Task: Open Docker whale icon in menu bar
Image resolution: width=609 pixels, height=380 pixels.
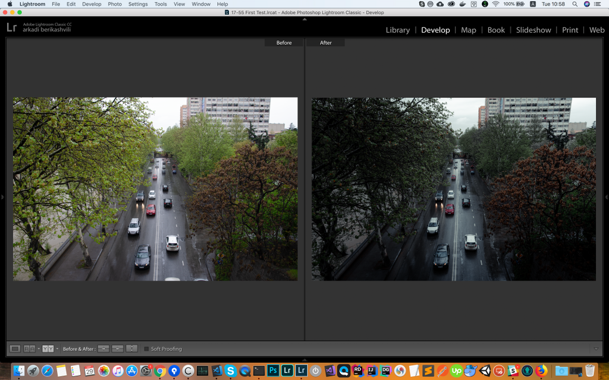Action: 462,4
